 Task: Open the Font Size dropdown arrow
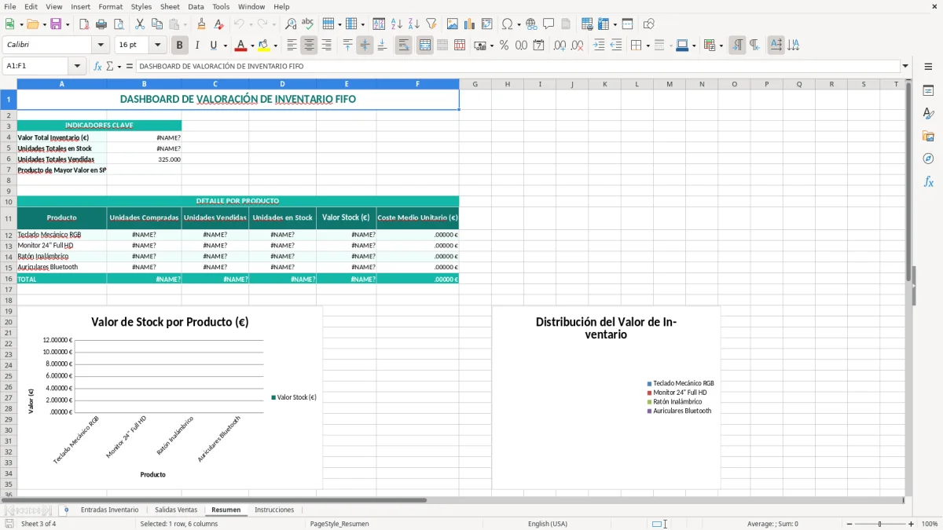coord(157,46)
